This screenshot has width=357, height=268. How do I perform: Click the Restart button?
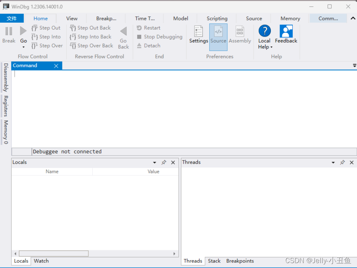148,28
